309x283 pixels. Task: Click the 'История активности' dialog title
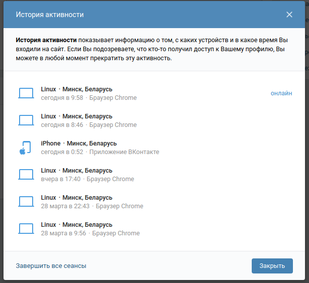point(50,15)
